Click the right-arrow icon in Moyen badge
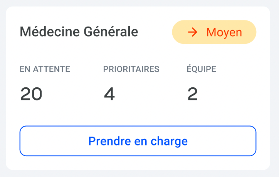The height and width of the screenshot is (177, 279). click(192, 32)
